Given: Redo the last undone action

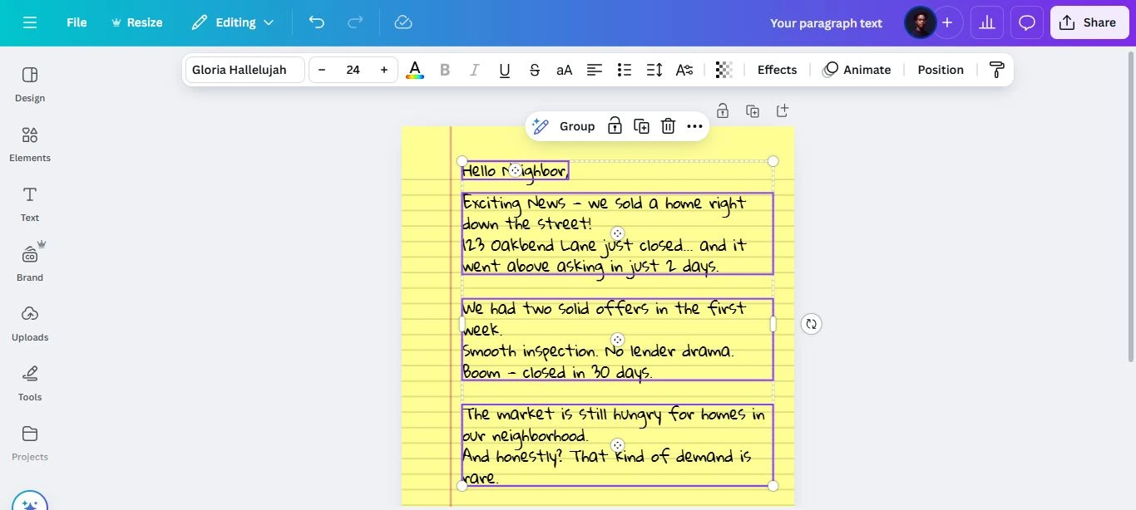Looking at the screenshot, I should tap(355, 22).
